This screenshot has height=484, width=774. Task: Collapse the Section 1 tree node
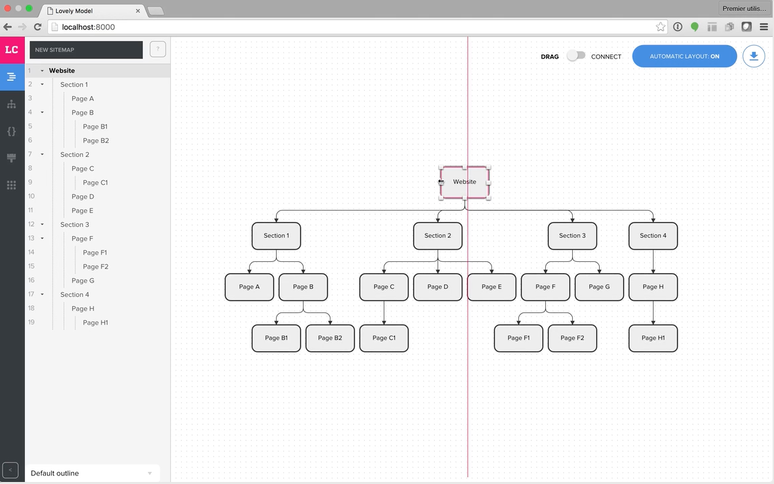coord(42,84)
